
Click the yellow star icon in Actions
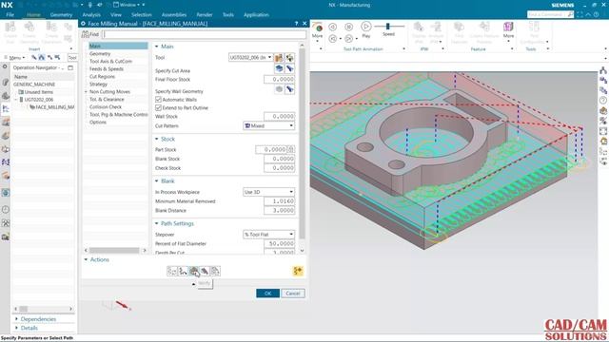[x=298, y=271]
